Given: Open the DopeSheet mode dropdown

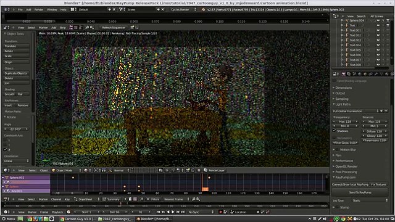Looking at the screenshot, I should tap(86, 199).
